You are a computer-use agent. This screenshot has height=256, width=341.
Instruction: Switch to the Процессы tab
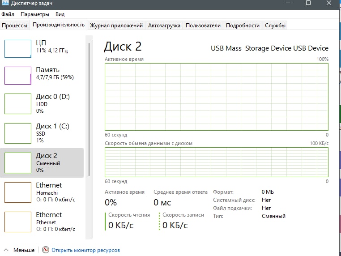click(15, 26)
